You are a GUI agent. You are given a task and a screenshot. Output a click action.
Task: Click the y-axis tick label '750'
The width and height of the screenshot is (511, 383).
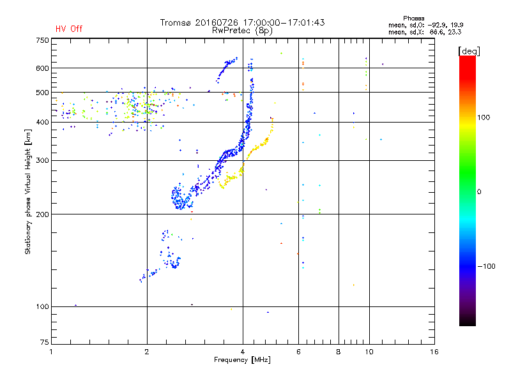click(x=43, y=40)
